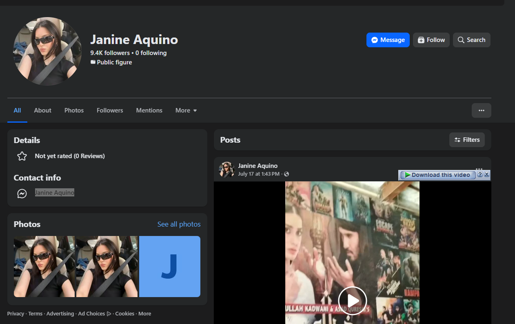
Task: Switch to the About tab
Action: click(42, 110)
